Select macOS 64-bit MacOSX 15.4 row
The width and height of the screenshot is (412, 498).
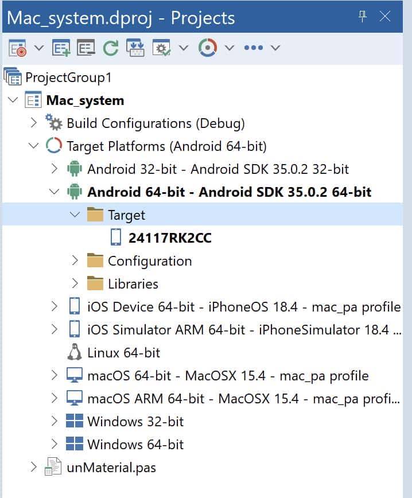tap(228, 376)
